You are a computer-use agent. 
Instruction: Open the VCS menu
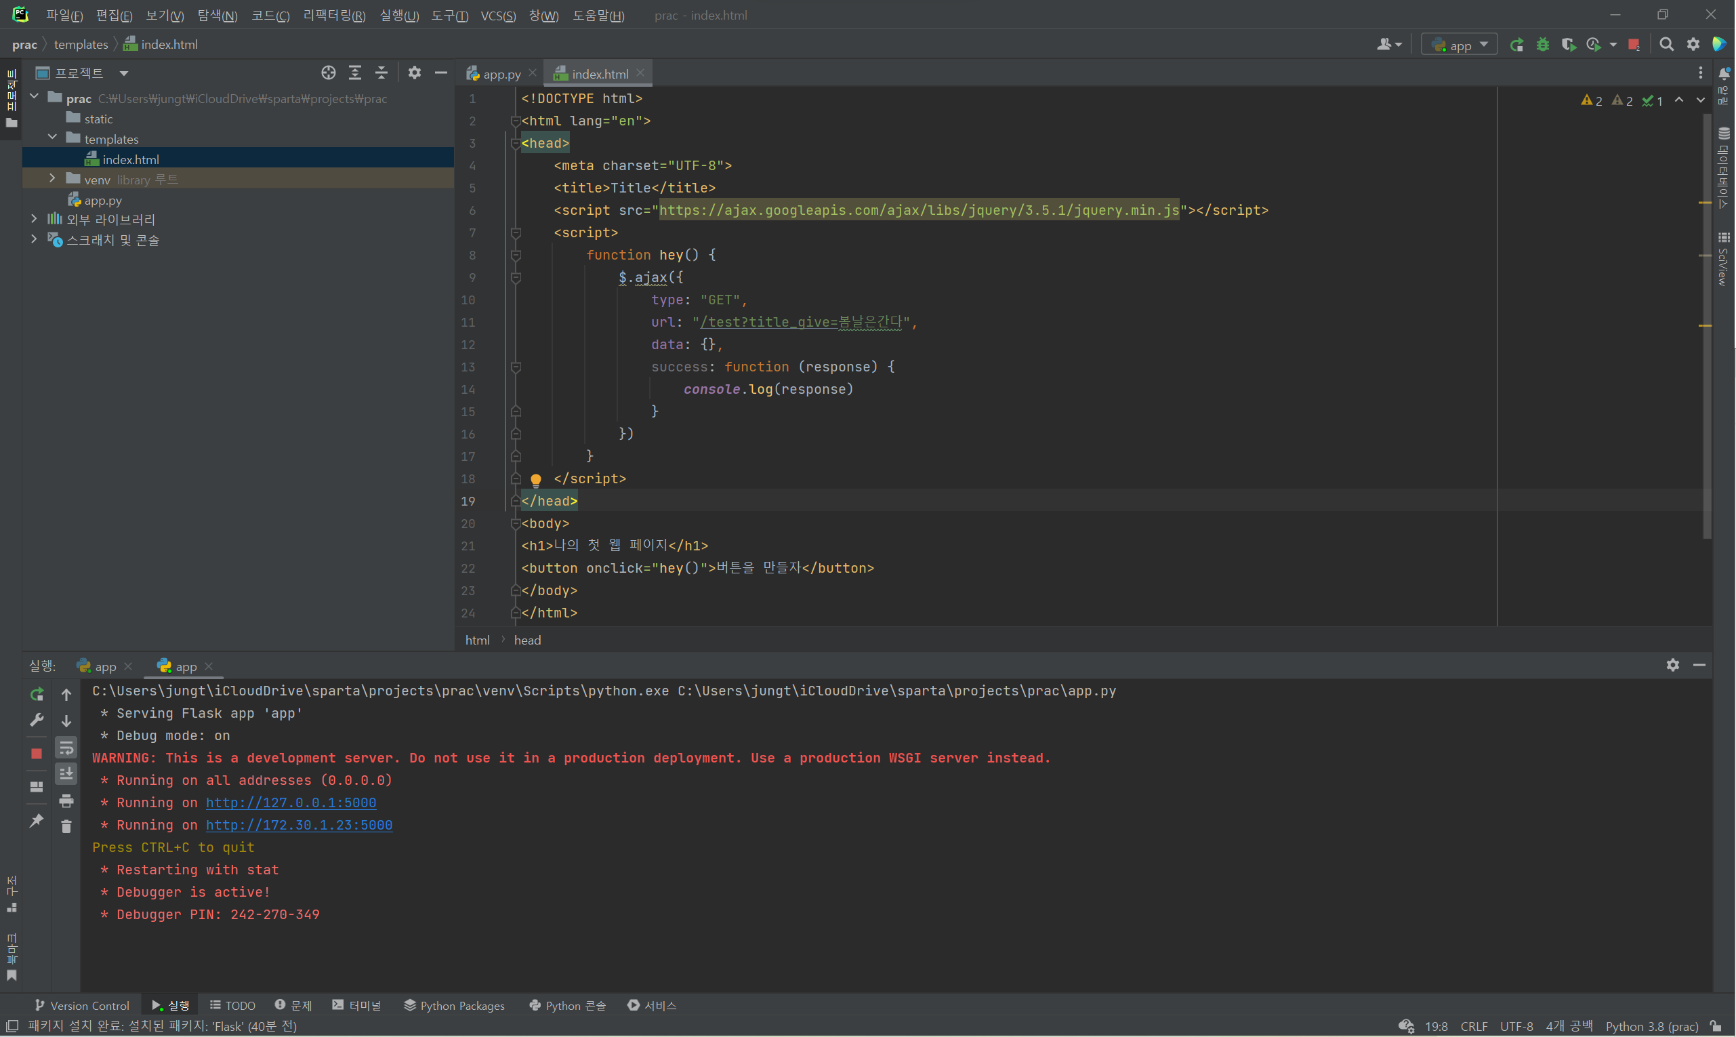coord(498,16)
